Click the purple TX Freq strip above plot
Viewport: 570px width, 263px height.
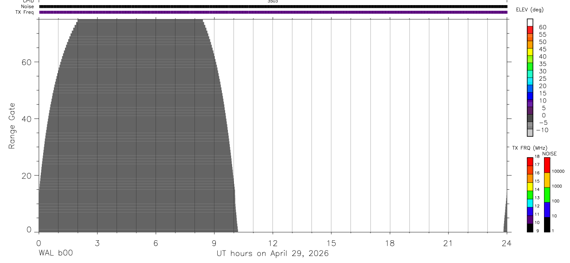pyautogui.click(x=273, y=12)
